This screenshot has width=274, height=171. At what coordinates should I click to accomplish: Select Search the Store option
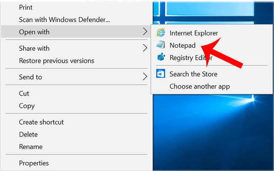click(193, 74)
